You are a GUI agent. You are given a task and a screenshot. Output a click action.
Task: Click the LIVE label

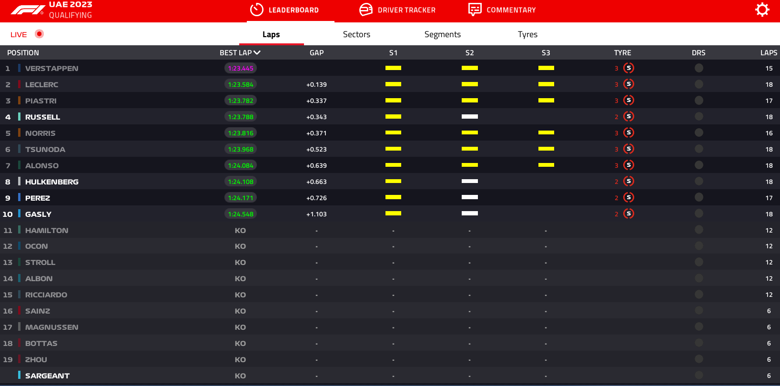click(19, 35)
